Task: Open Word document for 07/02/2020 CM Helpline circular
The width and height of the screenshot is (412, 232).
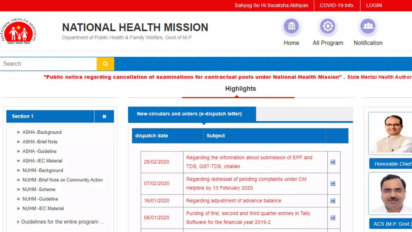Action: pos(333,184)
